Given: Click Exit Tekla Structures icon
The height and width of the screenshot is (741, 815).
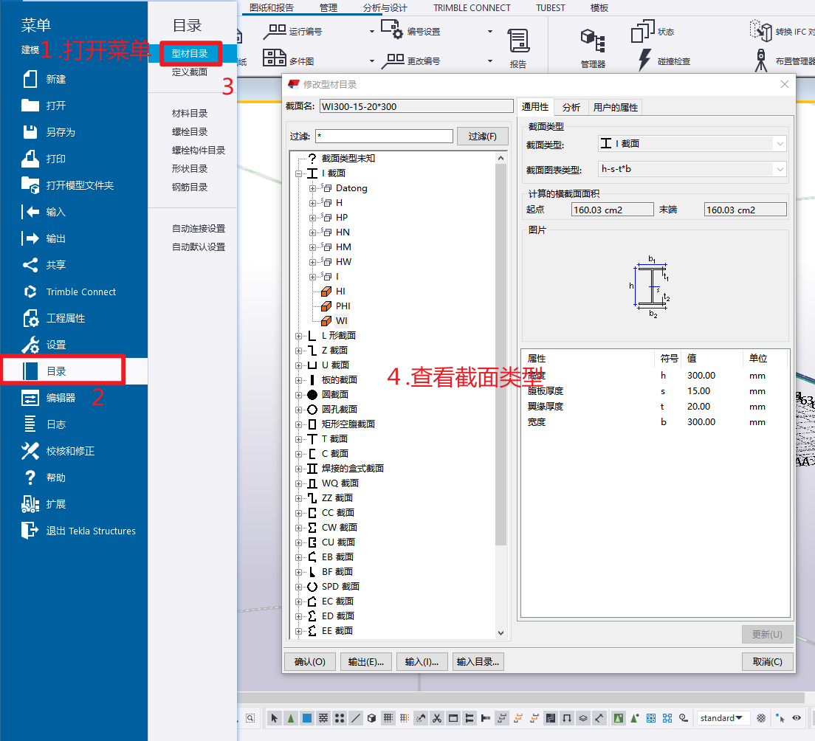Looking at the screenshot, I should coord(30,530).
